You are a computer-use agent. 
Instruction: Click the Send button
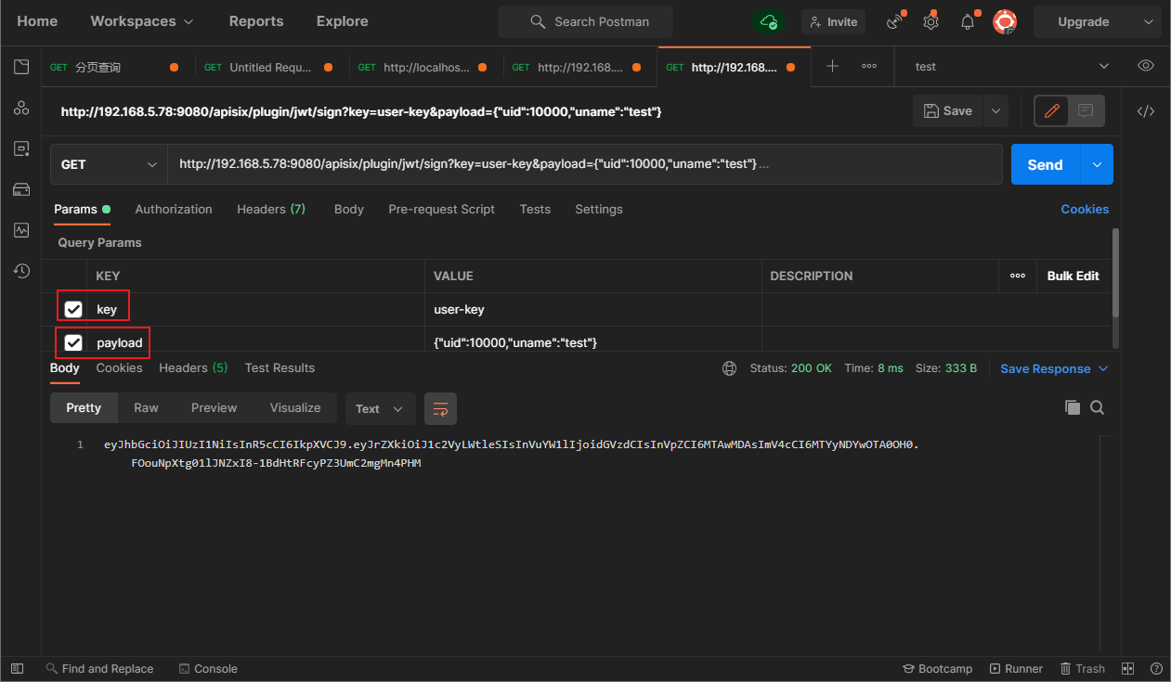1046,164
